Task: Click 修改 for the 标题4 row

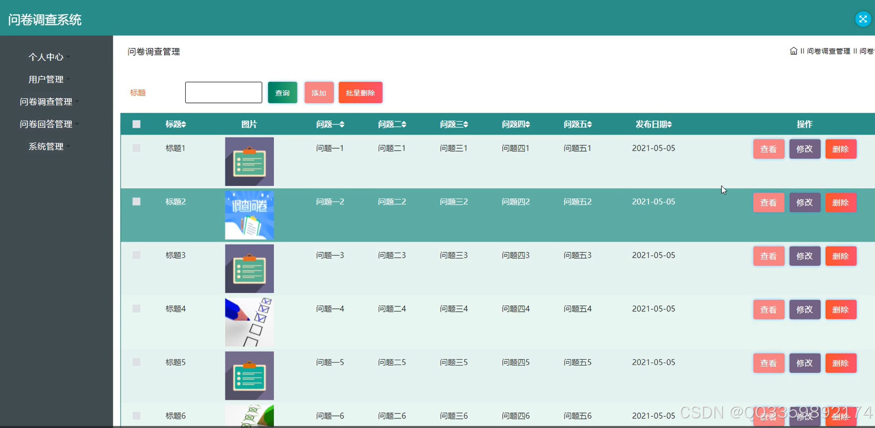Action: click(x=805, y=309)
